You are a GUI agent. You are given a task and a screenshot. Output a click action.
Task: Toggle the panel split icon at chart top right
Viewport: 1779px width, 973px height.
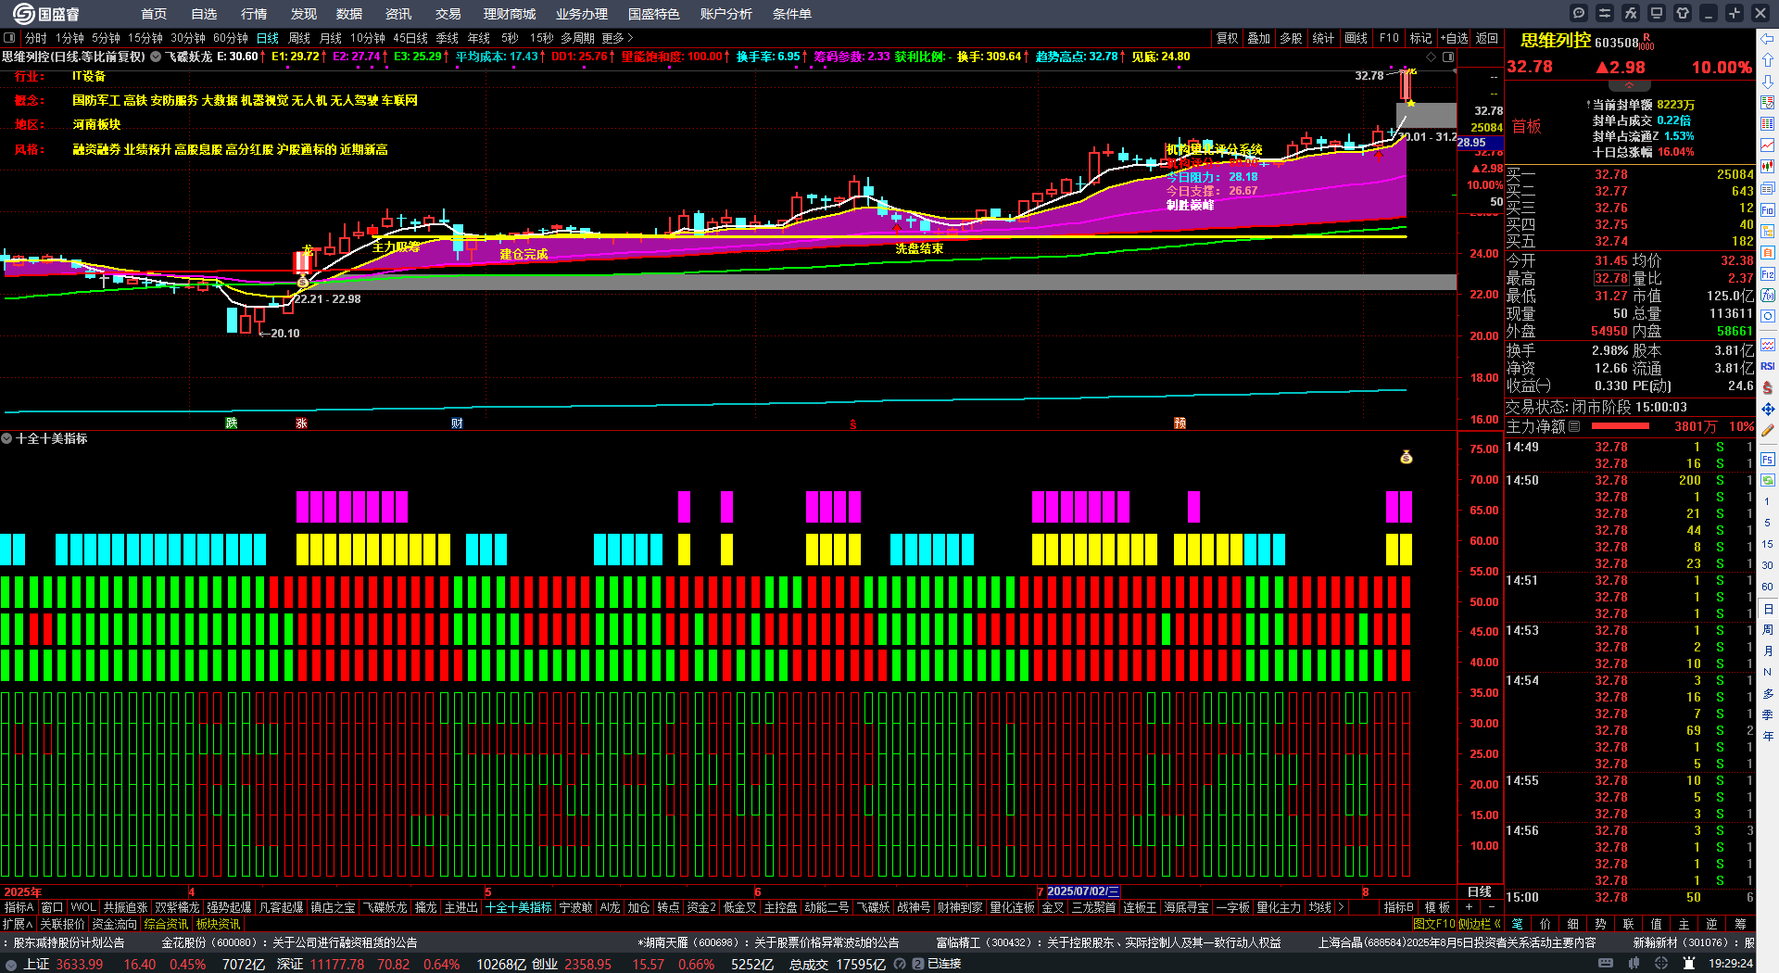(x=1448, y=57)
